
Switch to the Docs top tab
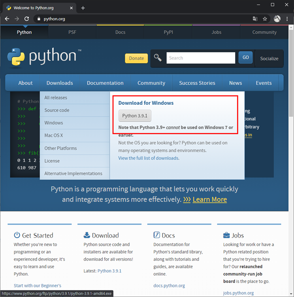120,32
